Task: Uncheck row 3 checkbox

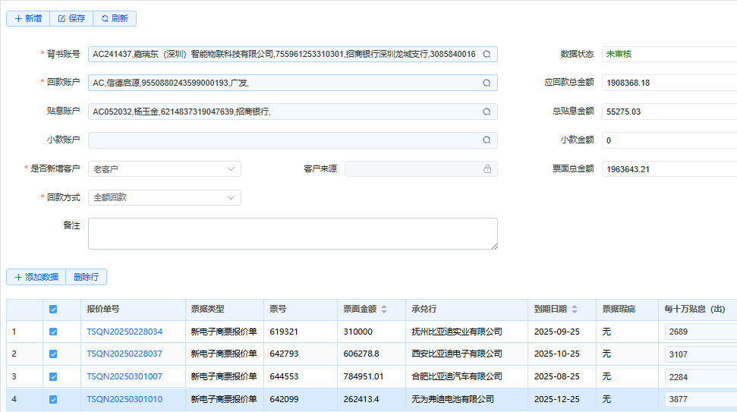Action: (x=53, y=377)
